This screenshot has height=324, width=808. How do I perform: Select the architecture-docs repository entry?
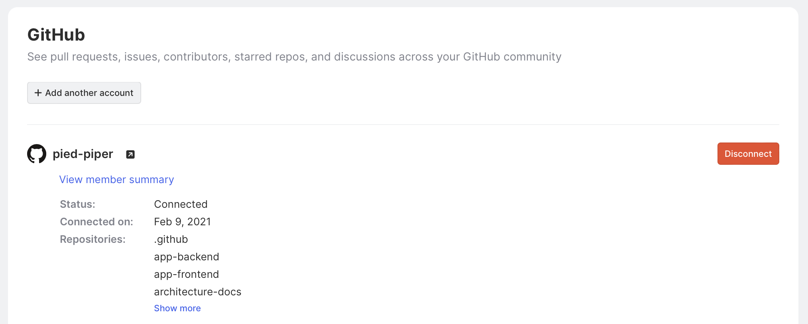click(197, 292)
